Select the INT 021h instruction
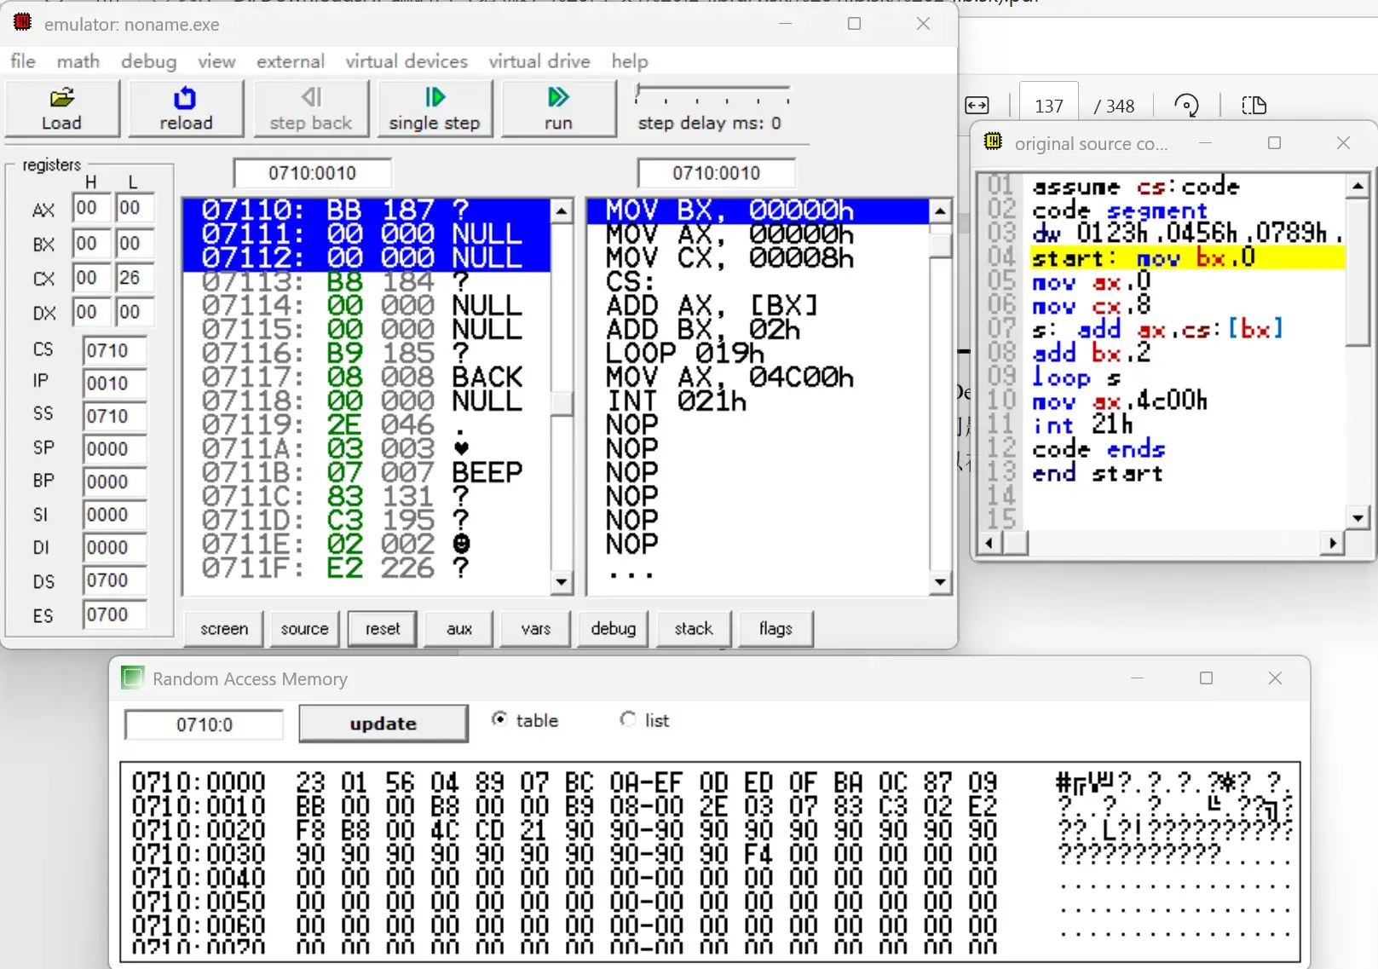Viewport: 1378px width, 969px height. point(676,401)
